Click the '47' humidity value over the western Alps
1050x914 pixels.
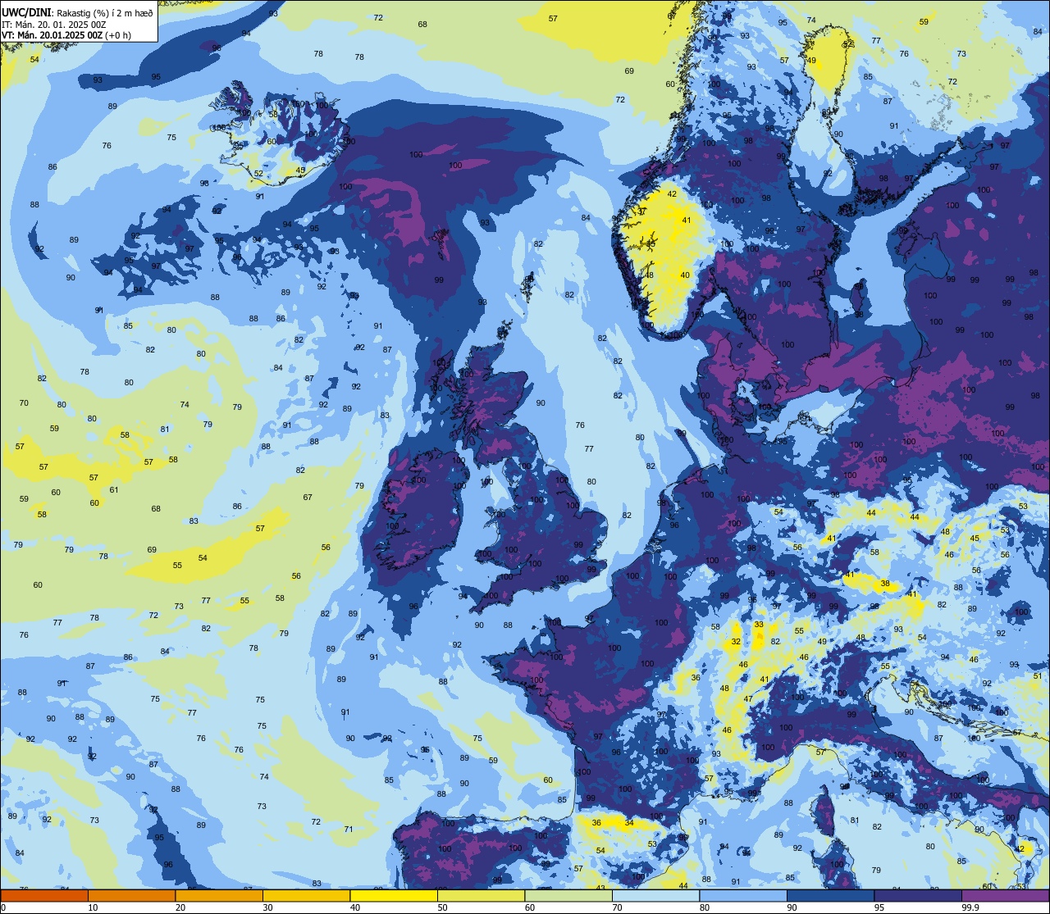[x=748, y=699]
